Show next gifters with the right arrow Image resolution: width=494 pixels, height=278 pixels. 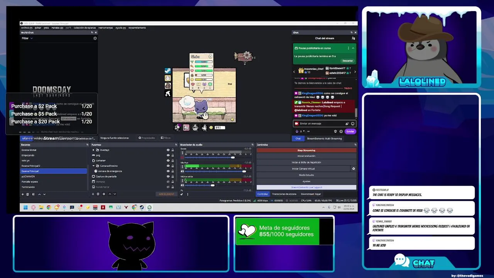click(355, 72)
